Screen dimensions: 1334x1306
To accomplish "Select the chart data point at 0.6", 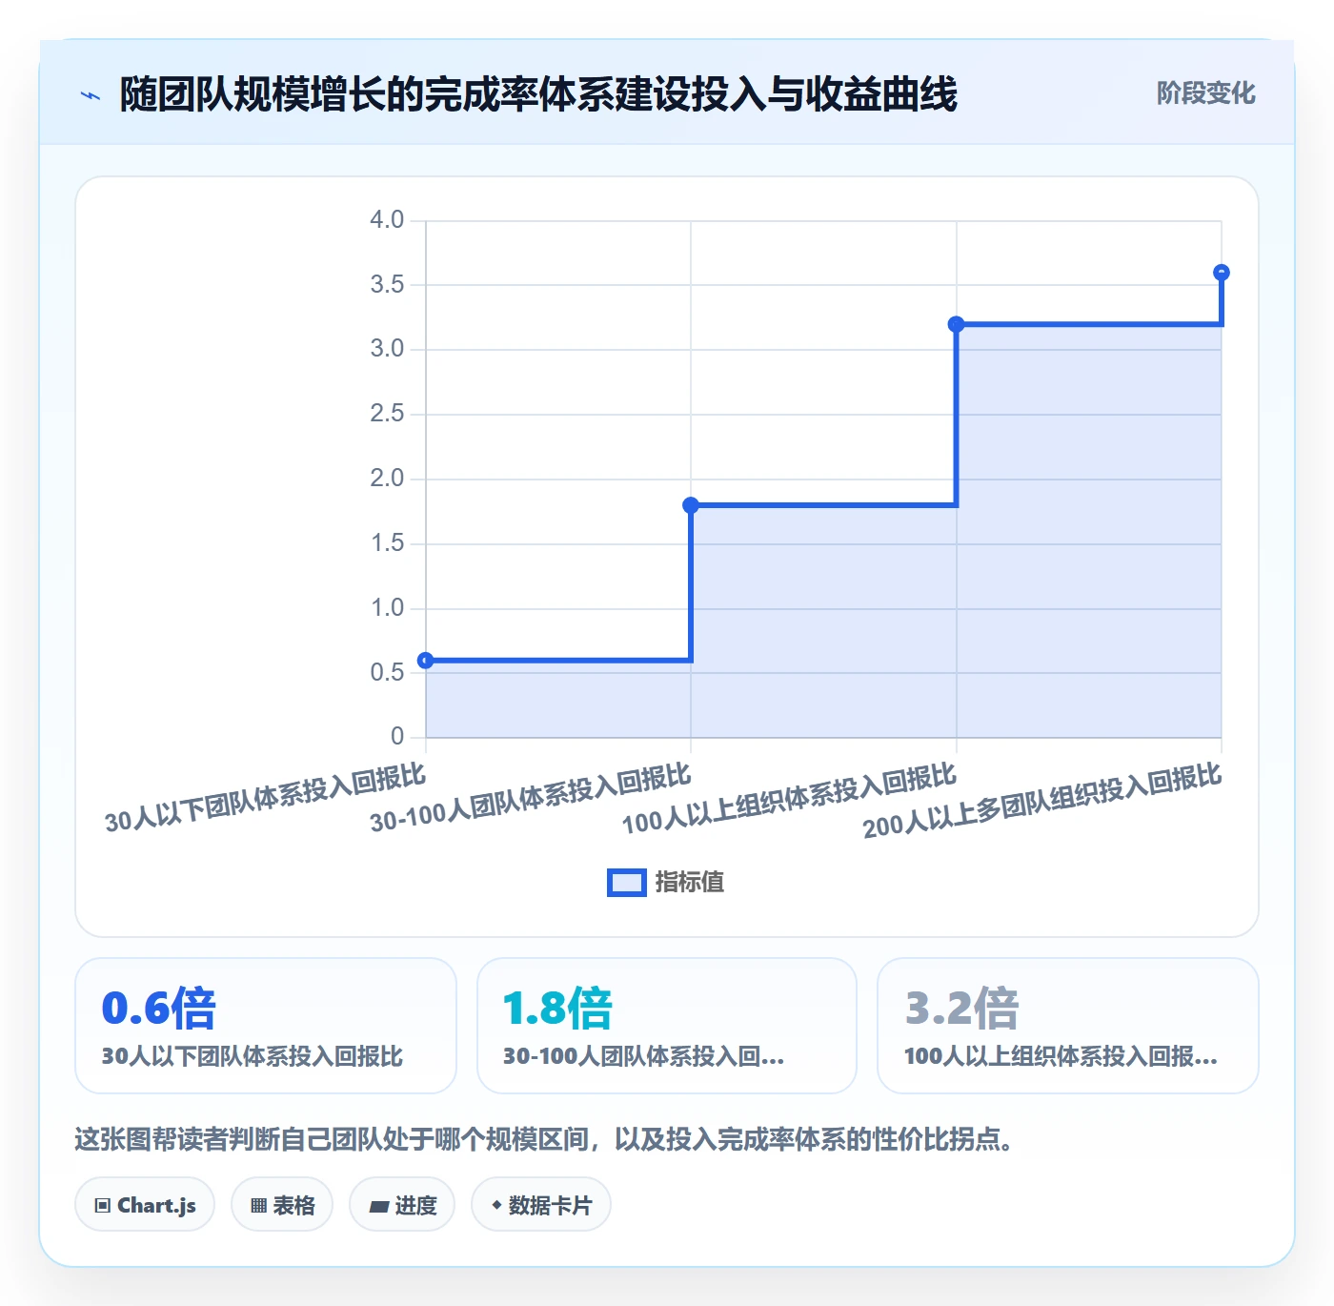I will [426, 661].
